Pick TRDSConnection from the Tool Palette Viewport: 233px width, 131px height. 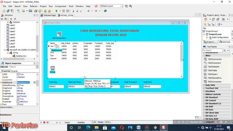[x=214, y=82]
